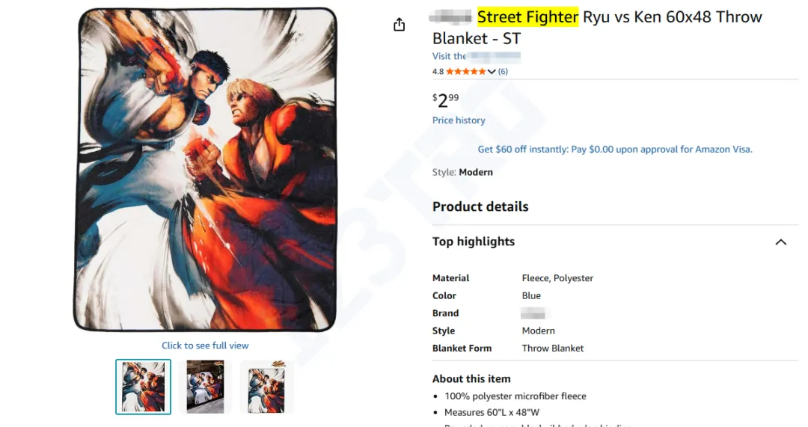The height and width of the screenshot is (427, 808).
Task: Open the (6) customer reviews link
Action: pos(503,72)
